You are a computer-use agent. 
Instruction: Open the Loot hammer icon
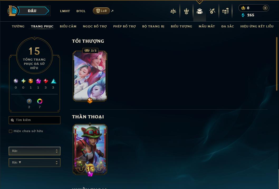click(x=212, y=11)
